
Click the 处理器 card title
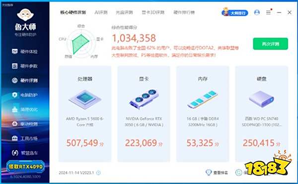pos(85,79)
